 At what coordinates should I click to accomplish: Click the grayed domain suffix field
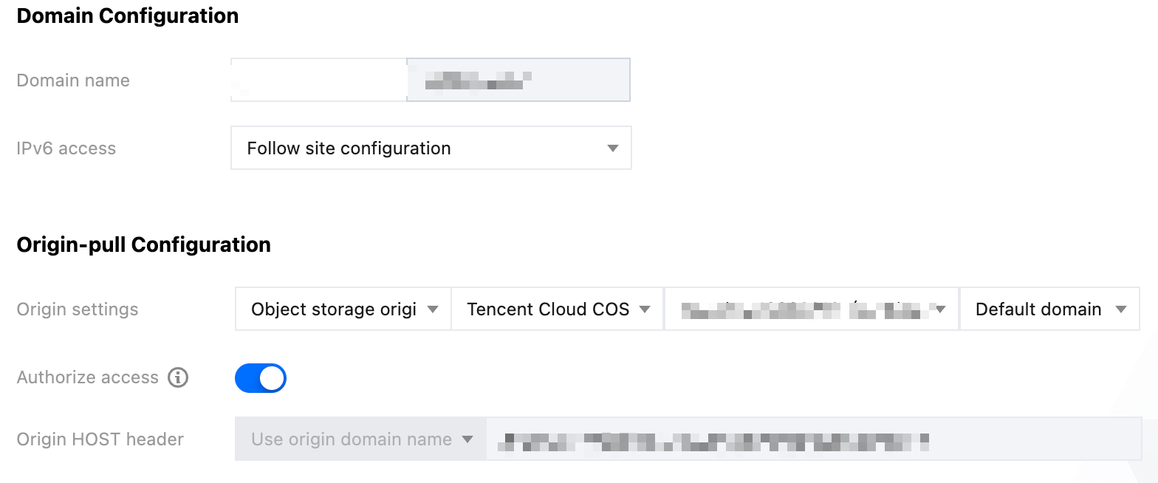pos(518,80)
